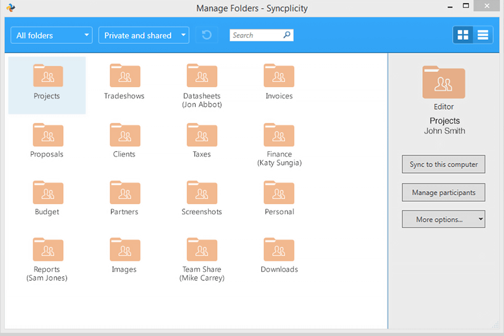Click the refresh folders icon
This screenshot has height=336, width=504.
coord(206,35)
